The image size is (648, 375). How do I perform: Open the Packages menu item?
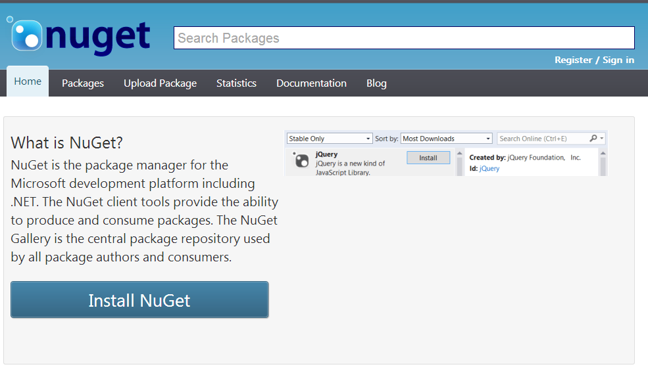(x=83, y=83)
